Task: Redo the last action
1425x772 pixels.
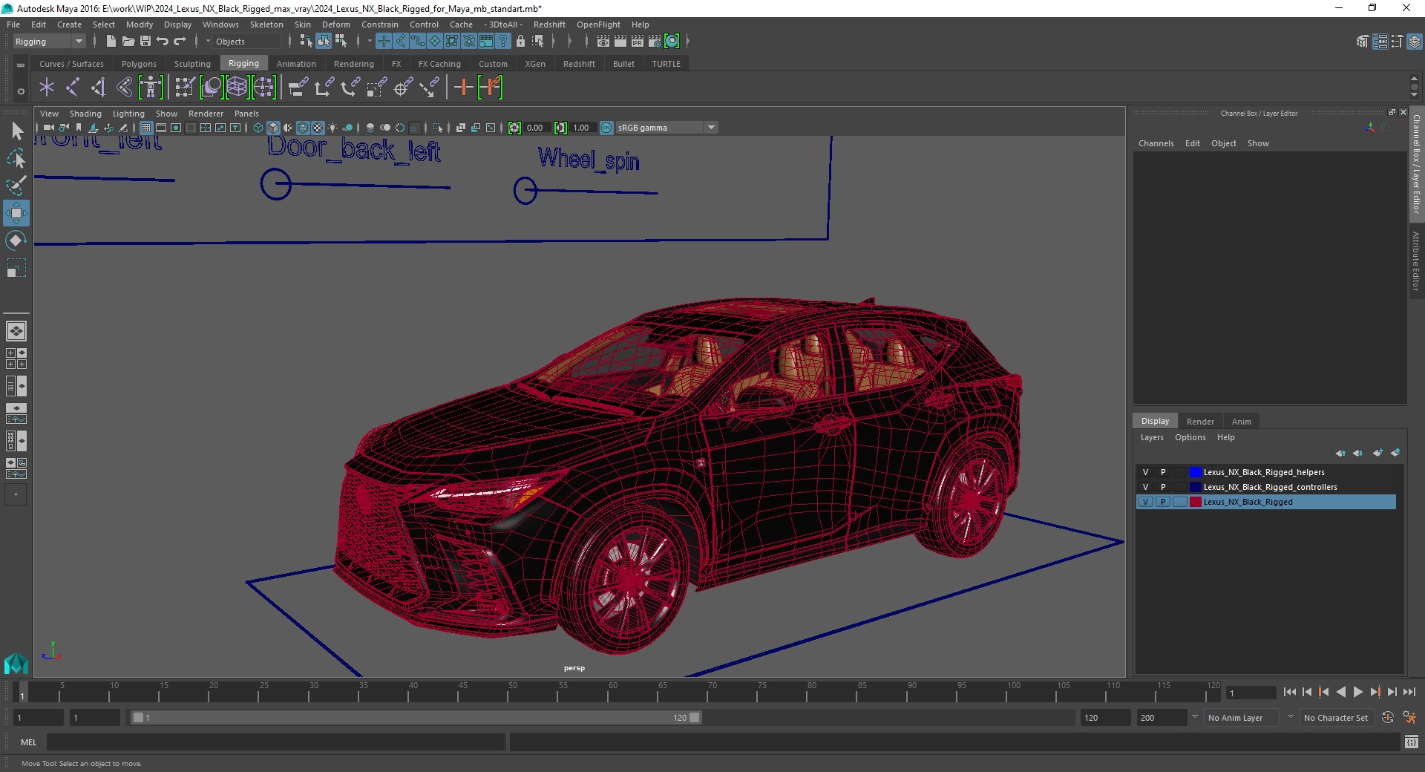Action: [180, 42]
